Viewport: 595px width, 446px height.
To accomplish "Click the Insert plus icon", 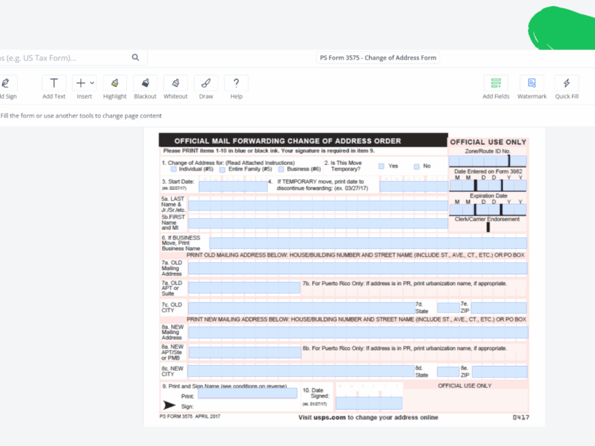I will [x=80, y=83].
